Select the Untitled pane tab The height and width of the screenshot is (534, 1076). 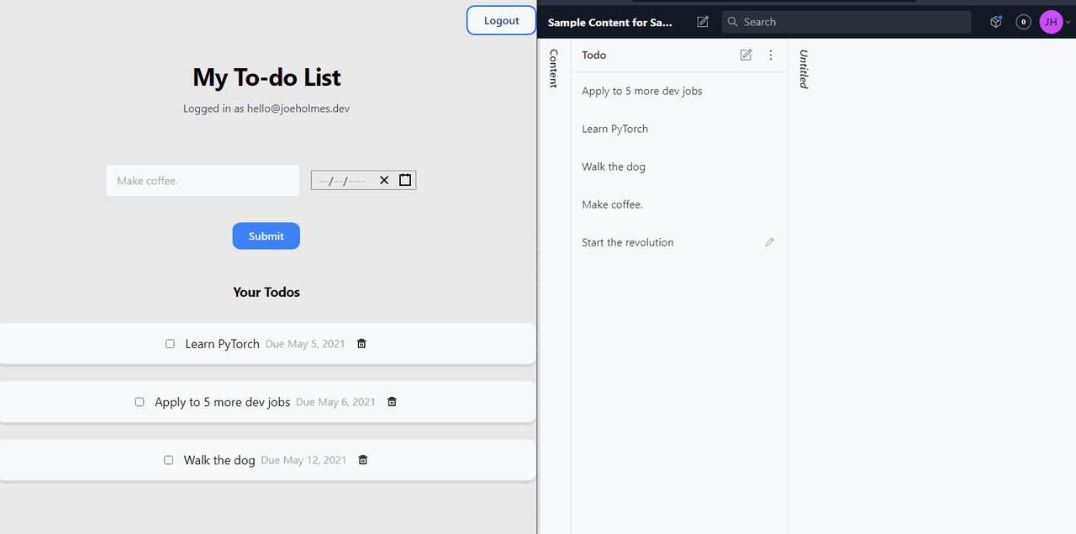pos(802,69)
